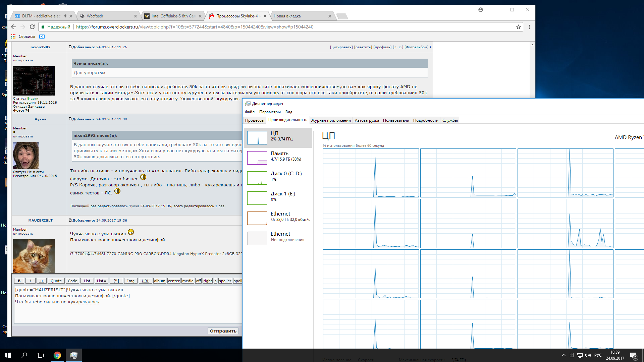Switch to the Процессы tab

tap(255, 120)
